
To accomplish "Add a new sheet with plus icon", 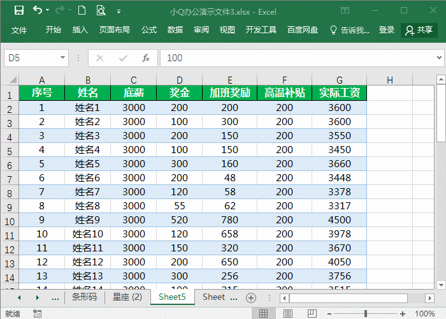I will click(251, 298).
